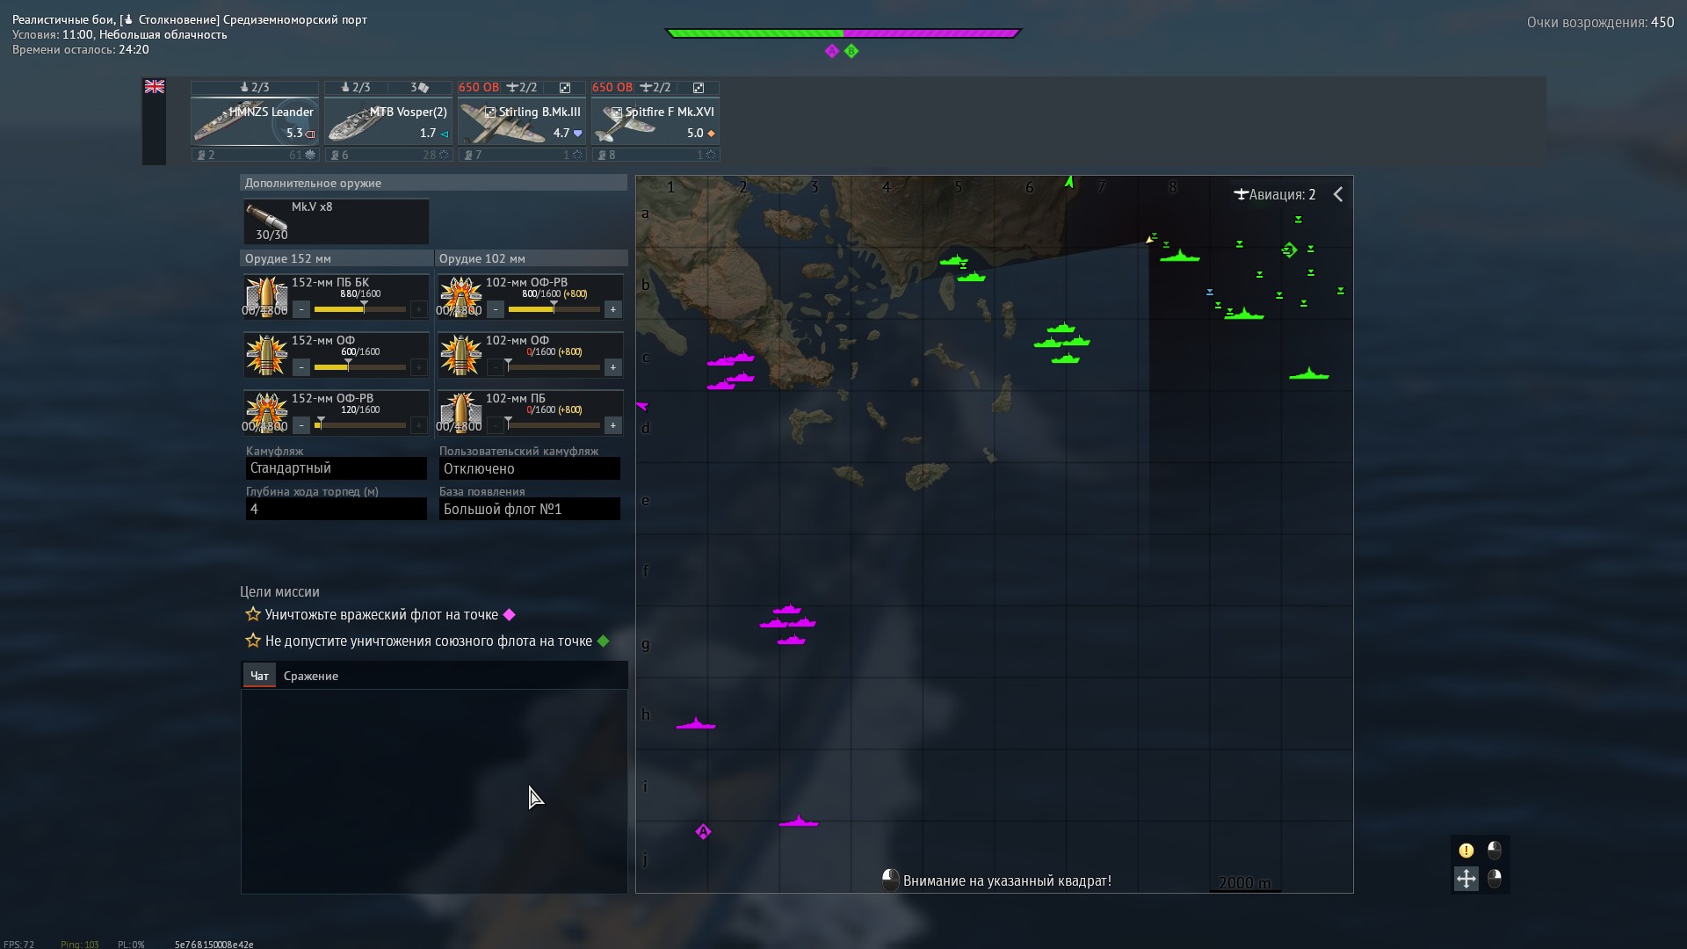The image size is (1687, 949).
Task: Click the green diamond point marker on map
Action: click(1289, 250)
